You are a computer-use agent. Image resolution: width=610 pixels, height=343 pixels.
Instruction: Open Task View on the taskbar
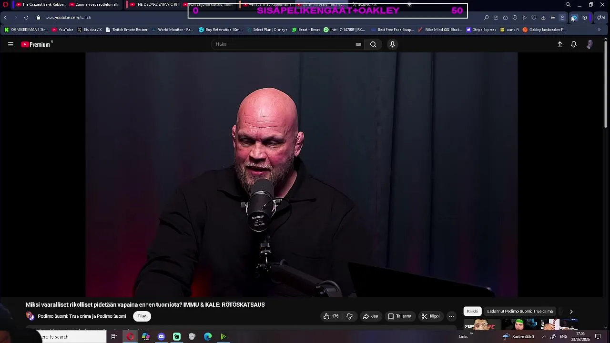pos(114,337)
